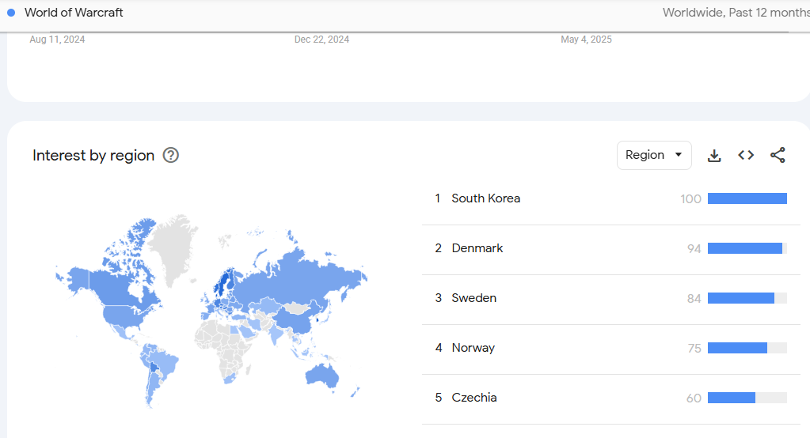Open the Interest by region help icon

click(171, 155)
